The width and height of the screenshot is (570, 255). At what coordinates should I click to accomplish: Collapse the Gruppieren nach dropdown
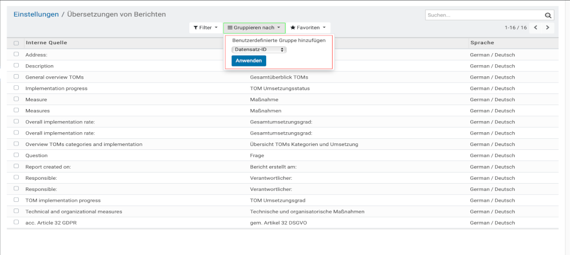click(x=254, y=28)
